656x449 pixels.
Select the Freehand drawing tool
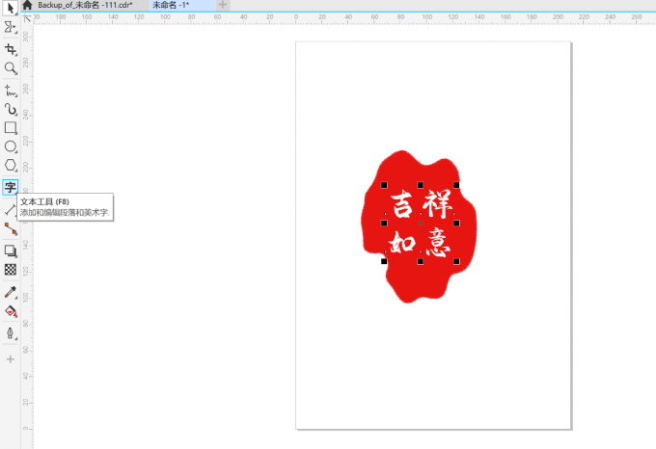(10, 91)
